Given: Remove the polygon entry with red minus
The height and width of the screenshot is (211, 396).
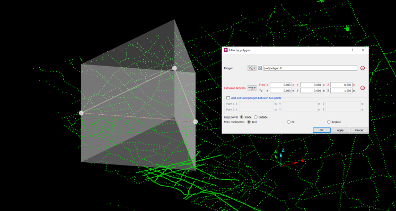Looking at the screenshot, I should click(x=363, y=68).
